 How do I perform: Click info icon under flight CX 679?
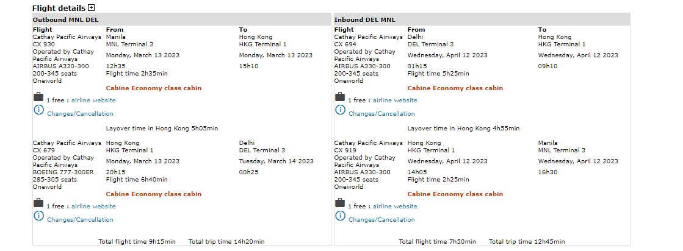pyautogui.click(x=38, y=216)
